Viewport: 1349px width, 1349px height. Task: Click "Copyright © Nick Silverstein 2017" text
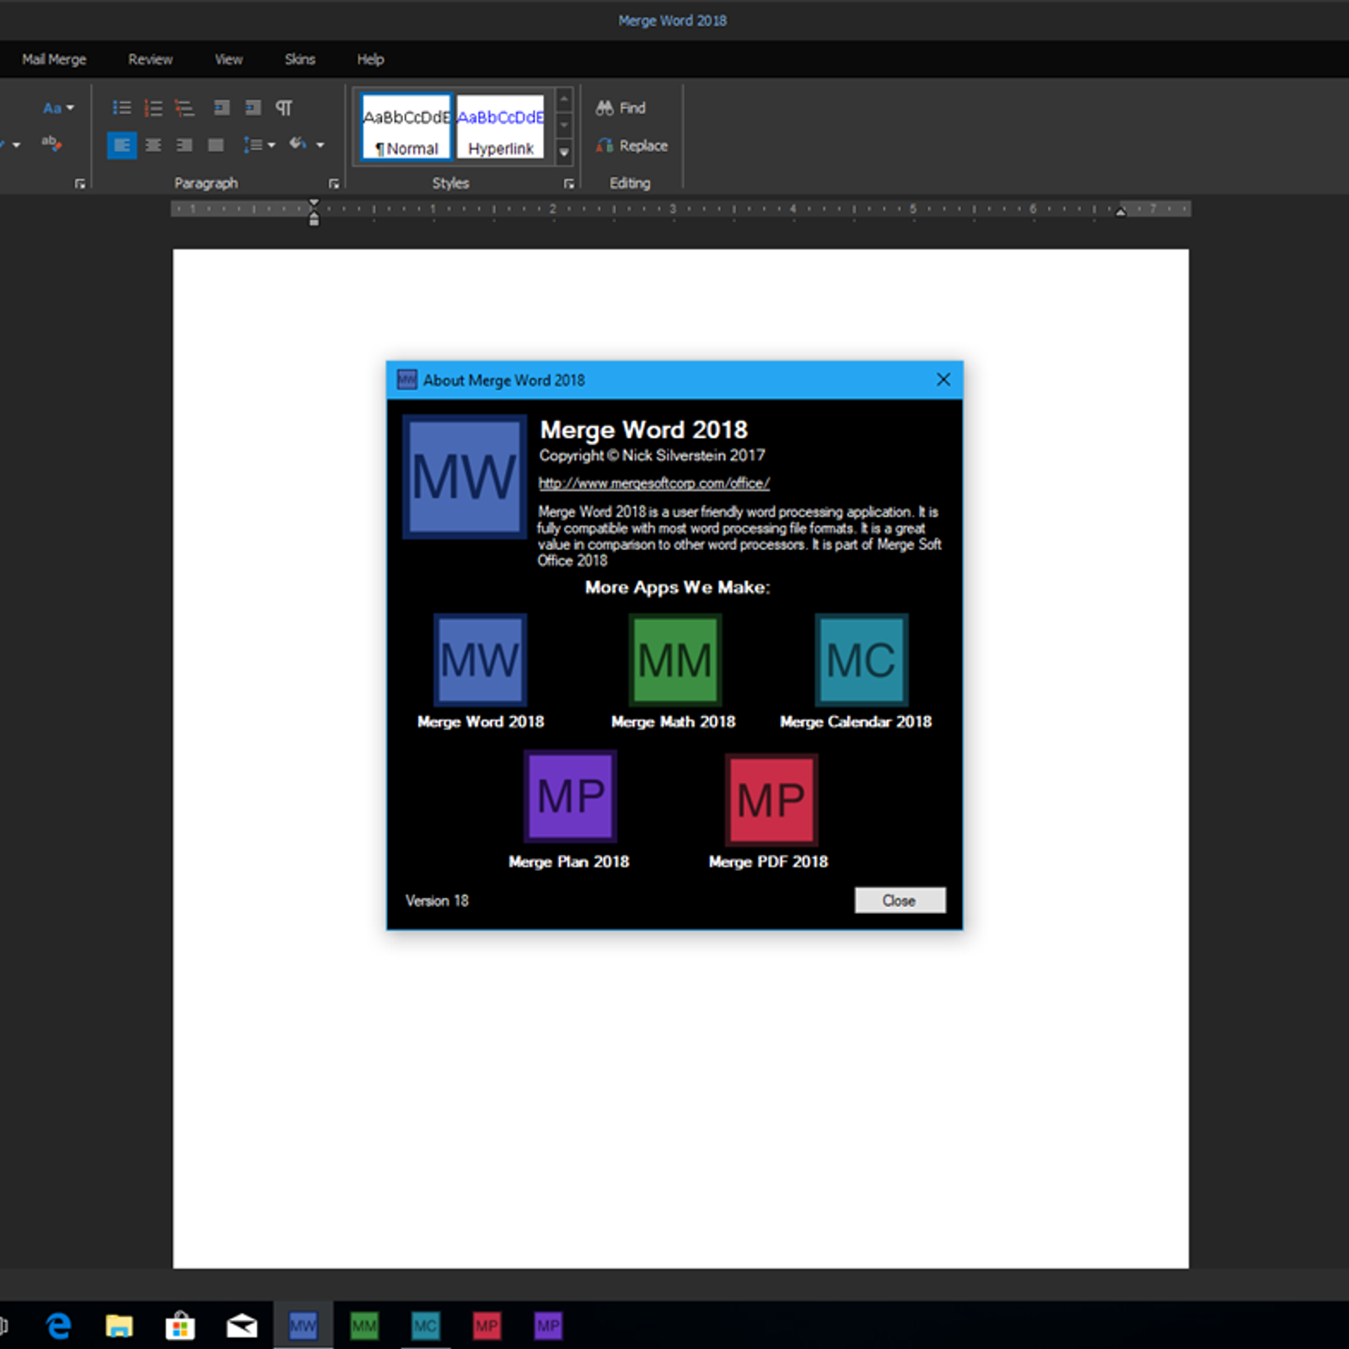click(x=652, y=455)
